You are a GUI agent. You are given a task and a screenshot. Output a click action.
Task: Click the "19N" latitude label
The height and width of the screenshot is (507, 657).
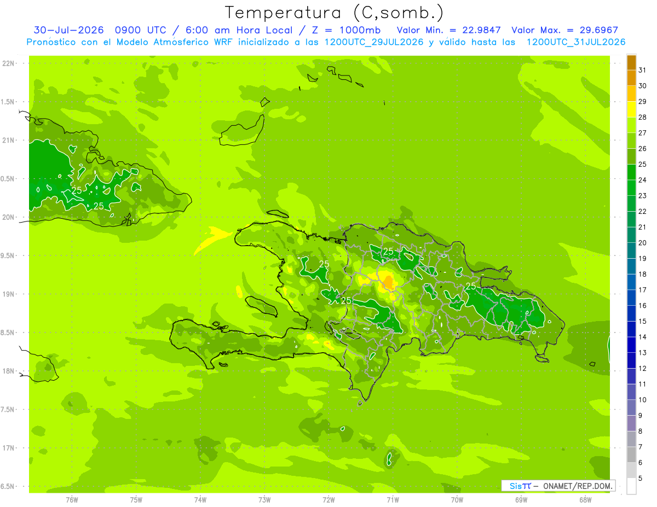[x=9, y=294]
